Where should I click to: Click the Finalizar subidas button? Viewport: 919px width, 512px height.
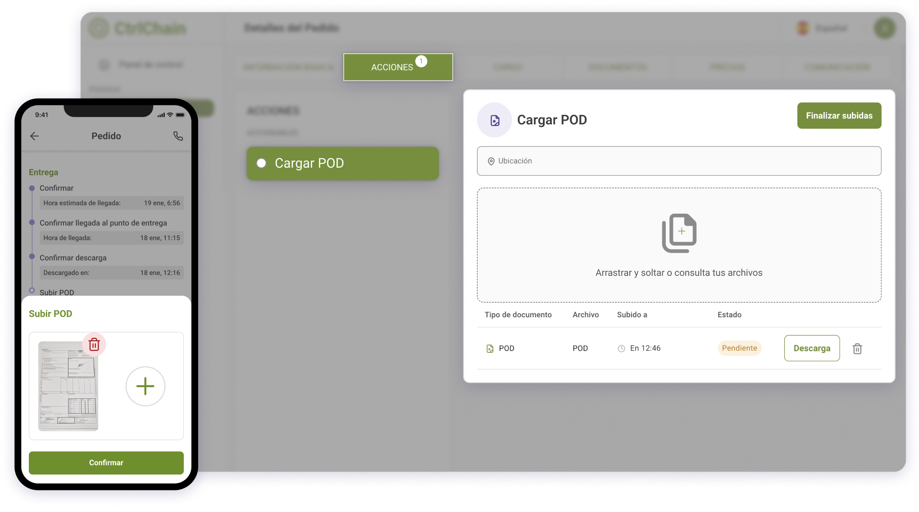tap(838, 115)
